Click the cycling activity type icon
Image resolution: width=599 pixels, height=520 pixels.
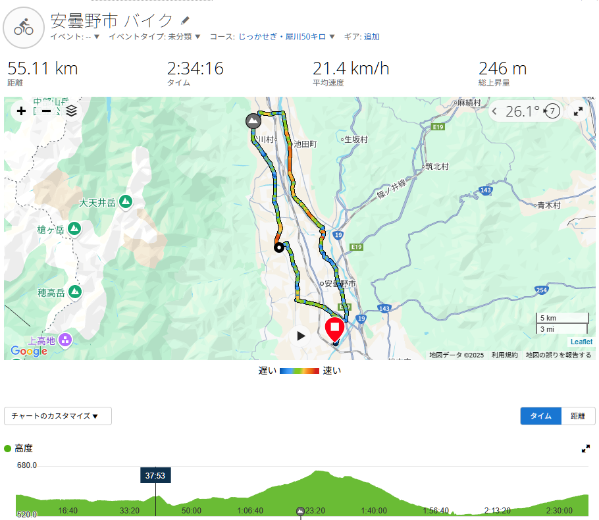[x=24, y=28]
